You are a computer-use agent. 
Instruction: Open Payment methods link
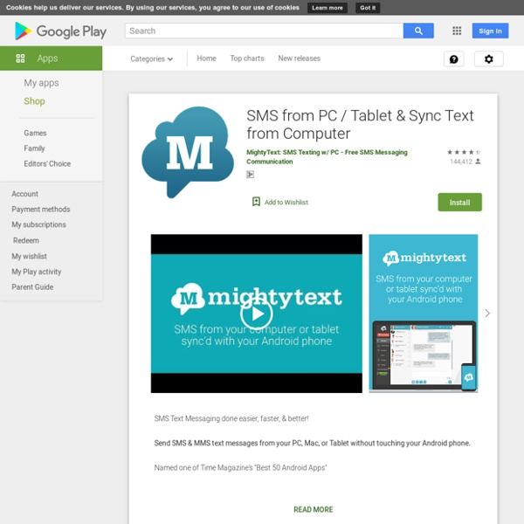41,210
